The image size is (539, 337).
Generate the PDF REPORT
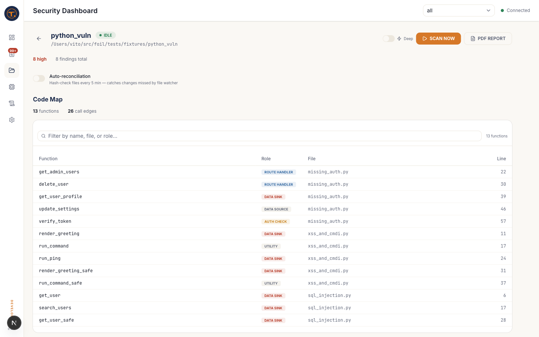point(488,39)
